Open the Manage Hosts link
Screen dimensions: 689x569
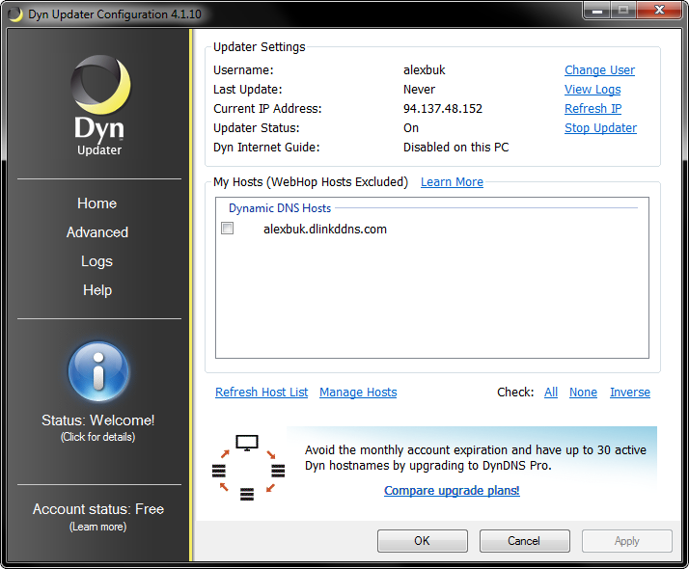358,393
